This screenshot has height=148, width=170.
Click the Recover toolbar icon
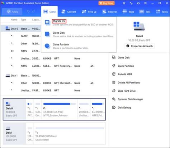pyautogui.click(x=104, y=12)
